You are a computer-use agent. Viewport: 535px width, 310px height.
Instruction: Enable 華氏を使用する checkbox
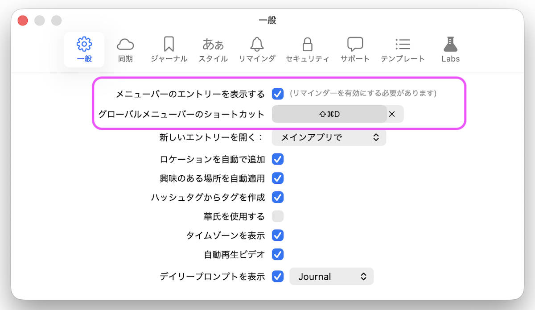[278, 216]
